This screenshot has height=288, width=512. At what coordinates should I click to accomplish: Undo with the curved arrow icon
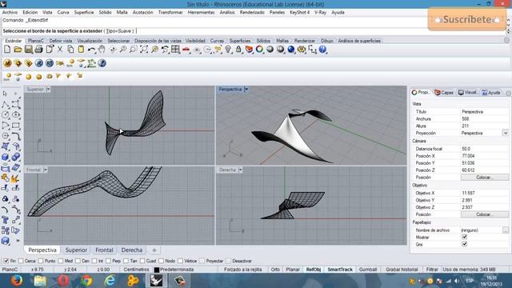pos(91,50)
